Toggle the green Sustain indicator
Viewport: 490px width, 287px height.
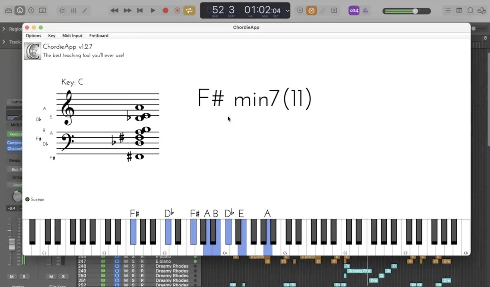tap(27, 200)
